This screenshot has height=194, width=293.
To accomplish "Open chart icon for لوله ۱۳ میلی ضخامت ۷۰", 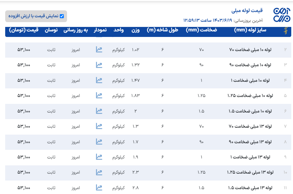I will pyautogui.click(x=99, y=126).
